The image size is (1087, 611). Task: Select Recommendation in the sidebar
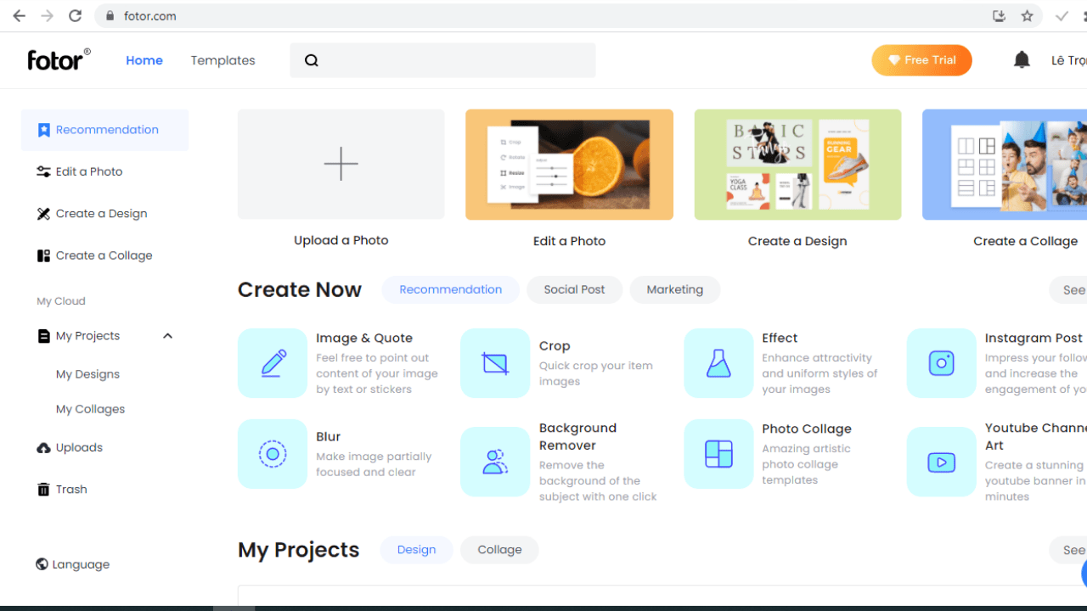104,130
